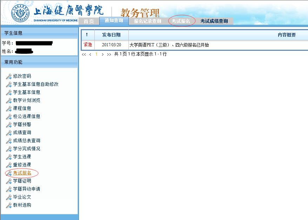
Task: Click the wrench icon beside 学生选课
Action: point(9,157)
